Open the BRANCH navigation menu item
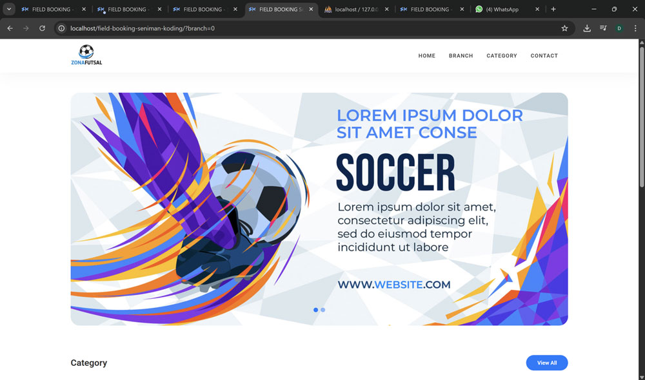This screenshot has width=645, height=380. click(x=461, y=55)
